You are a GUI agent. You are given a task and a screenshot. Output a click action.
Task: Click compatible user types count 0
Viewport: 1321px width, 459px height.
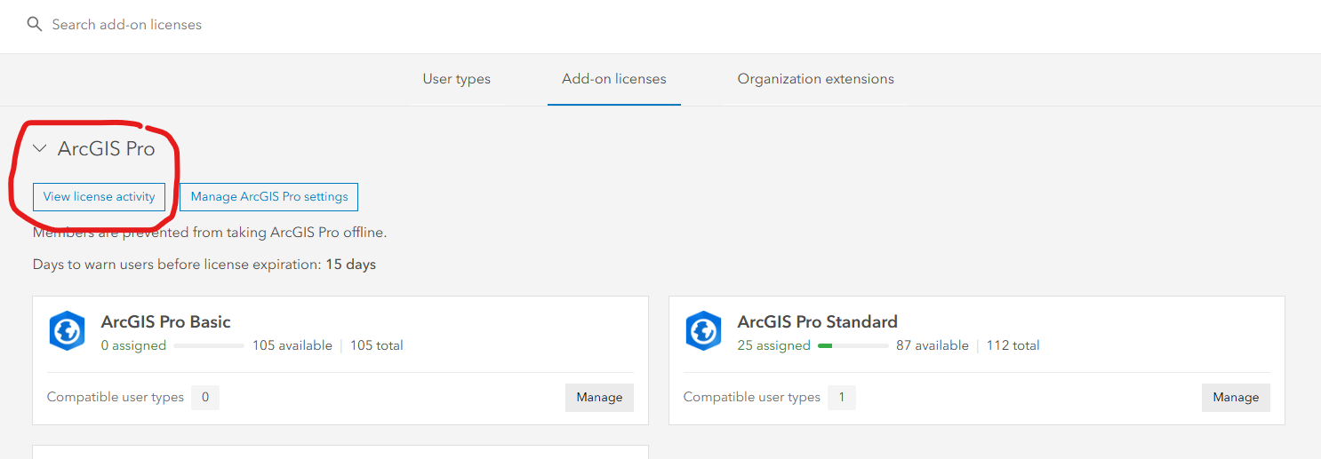pyautogui.click(x=205, y=397)
